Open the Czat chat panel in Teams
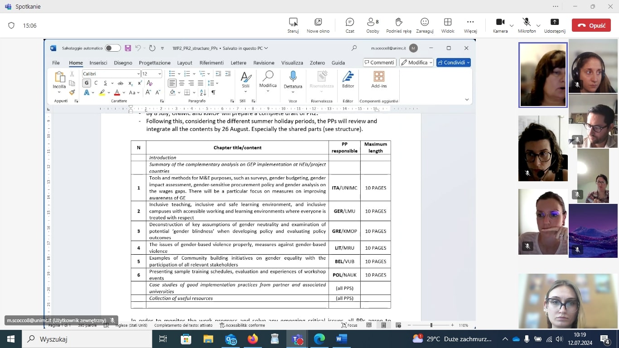The height and width of the screenshot is (348, 619). coord(350,25)
